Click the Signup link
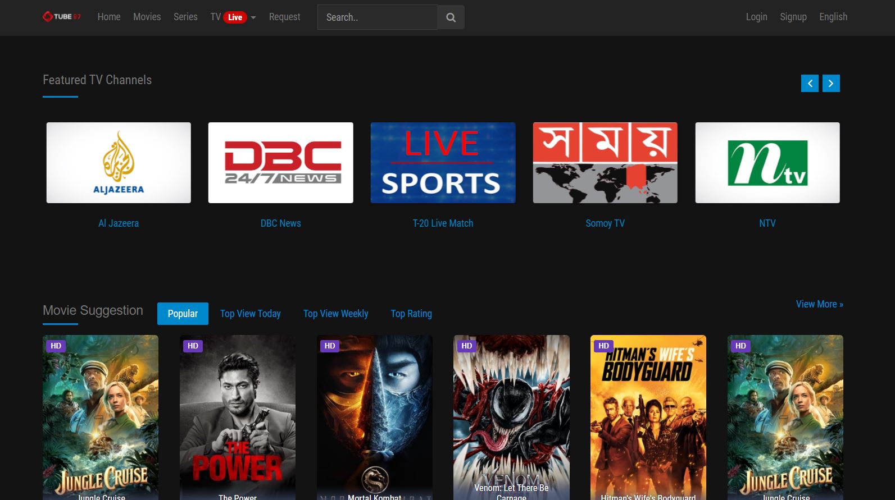This screenshot has height=500, width=895. (793, 17)
